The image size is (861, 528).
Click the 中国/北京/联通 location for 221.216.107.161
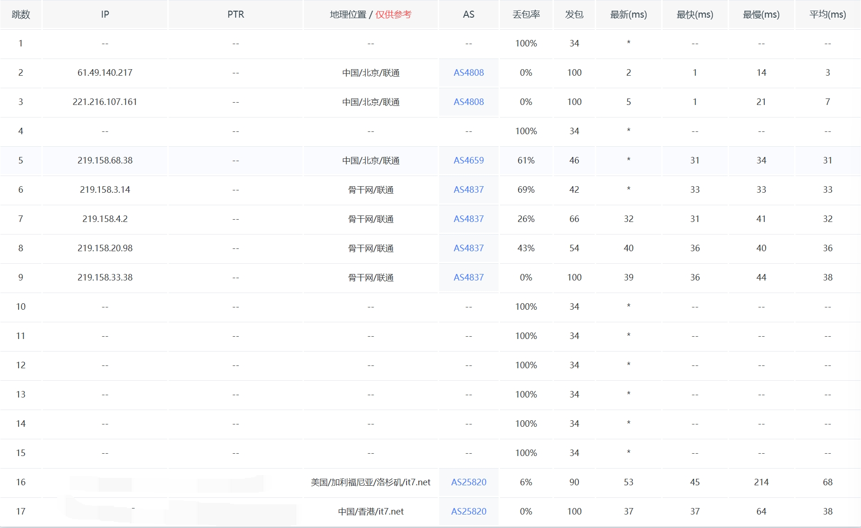371,102
